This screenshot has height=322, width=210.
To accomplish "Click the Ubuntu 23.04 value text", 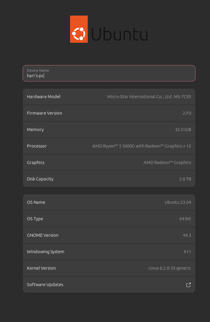I will tap(178, 202).
